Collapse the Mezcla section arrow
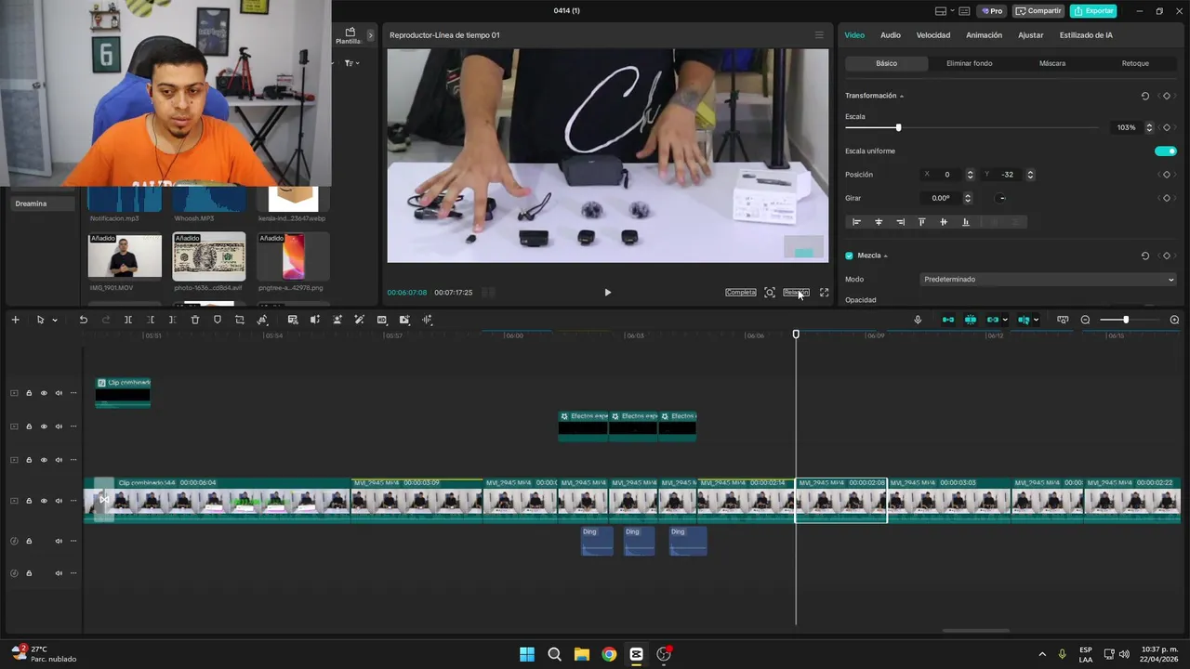Screen dimensions: 1190x669 [x=886, y=256]
